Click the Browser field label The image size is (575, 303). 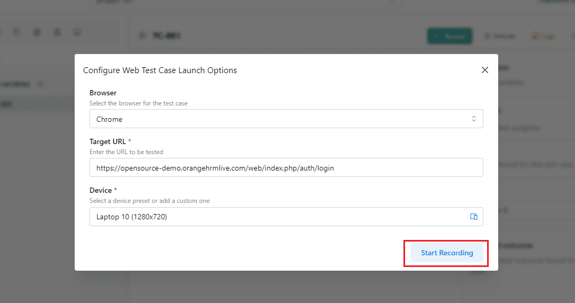(103, 93)
